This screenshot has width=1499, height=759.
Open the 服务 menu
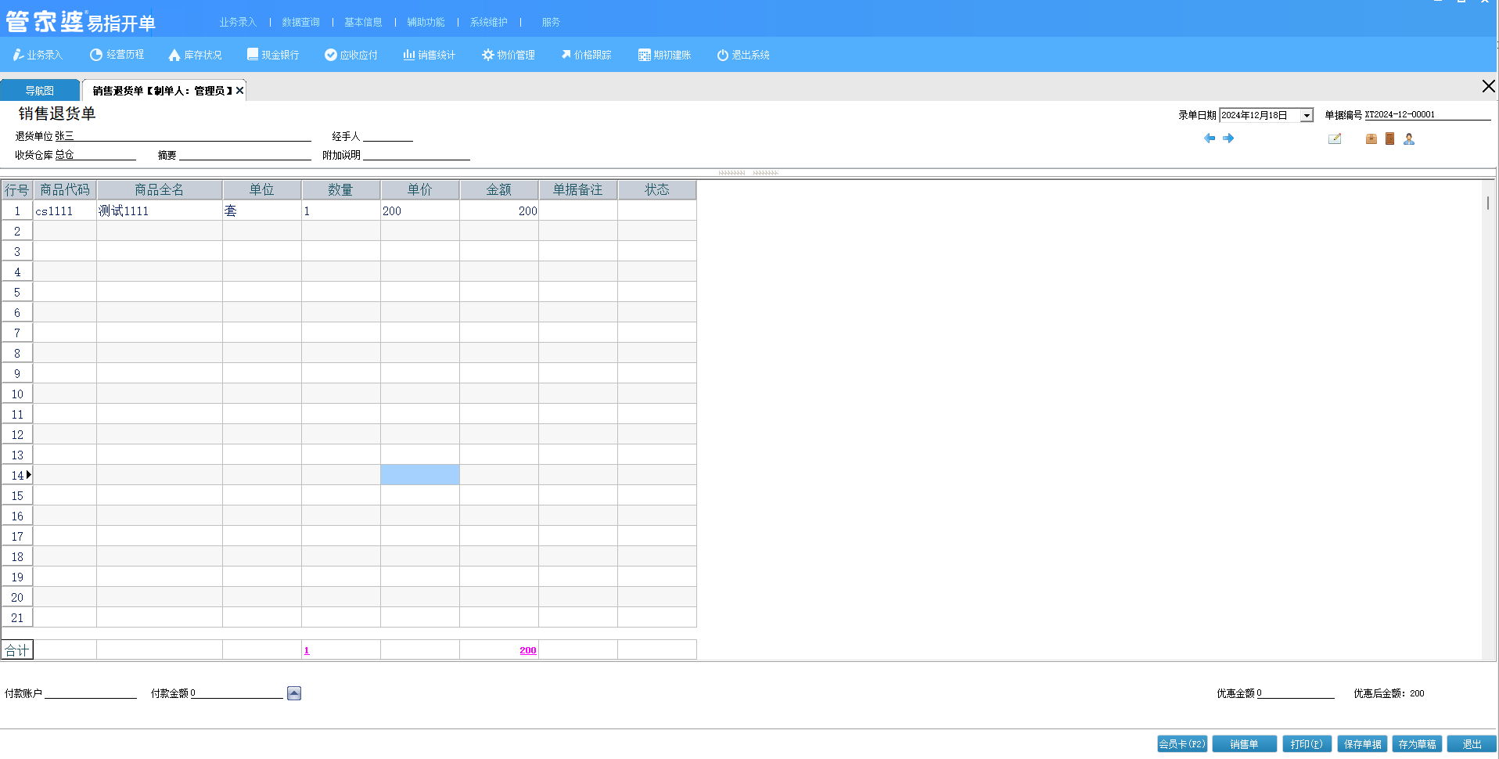[x=551, y=22]
